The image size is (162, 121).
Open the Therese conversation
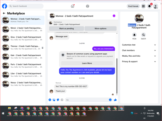pos(23,48)
